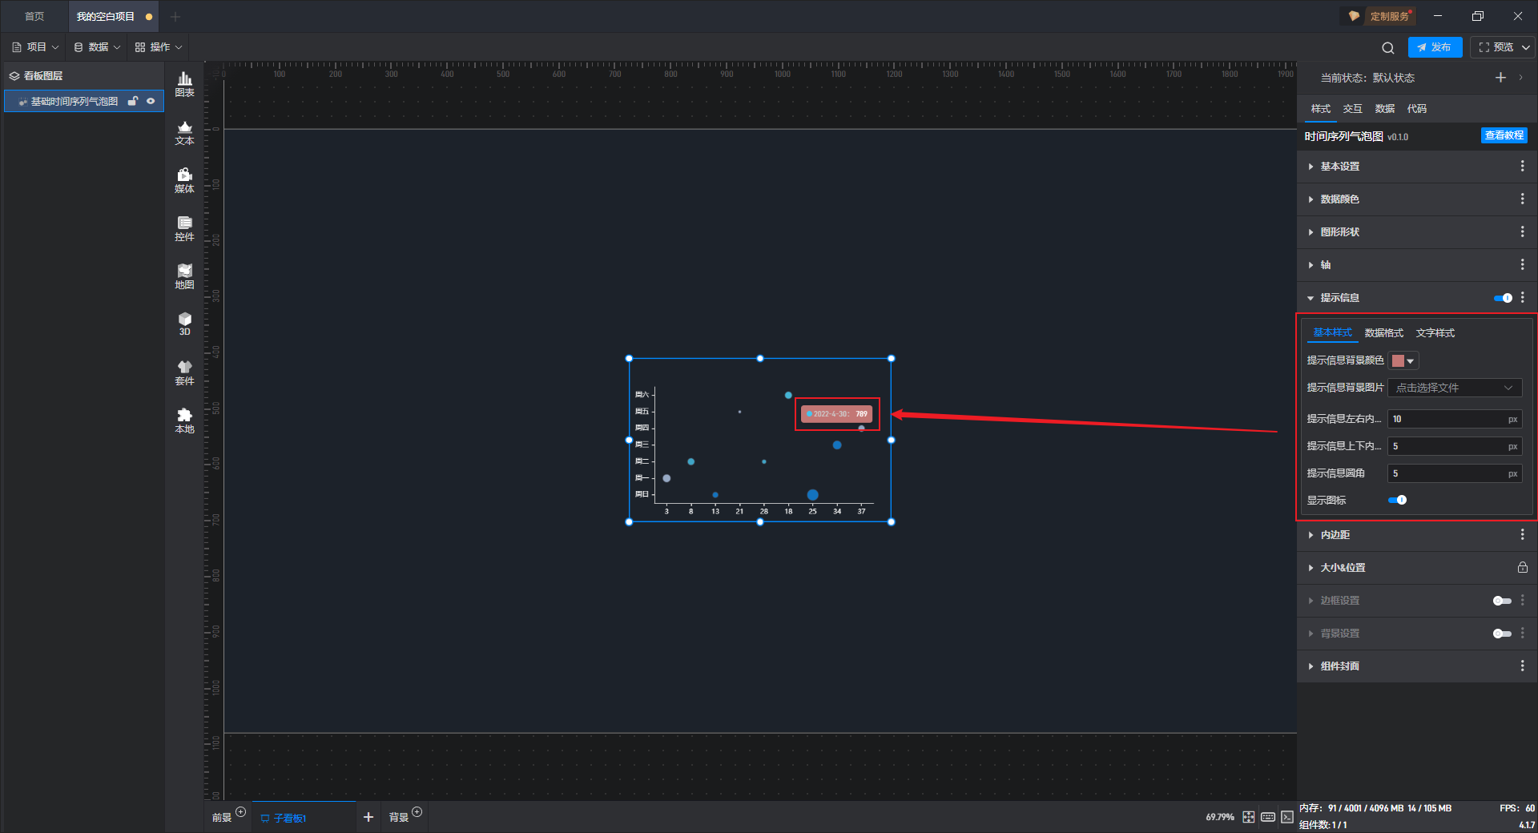Click the keyboard shortcuts icon in status bar

click(x=1268, y=817)
